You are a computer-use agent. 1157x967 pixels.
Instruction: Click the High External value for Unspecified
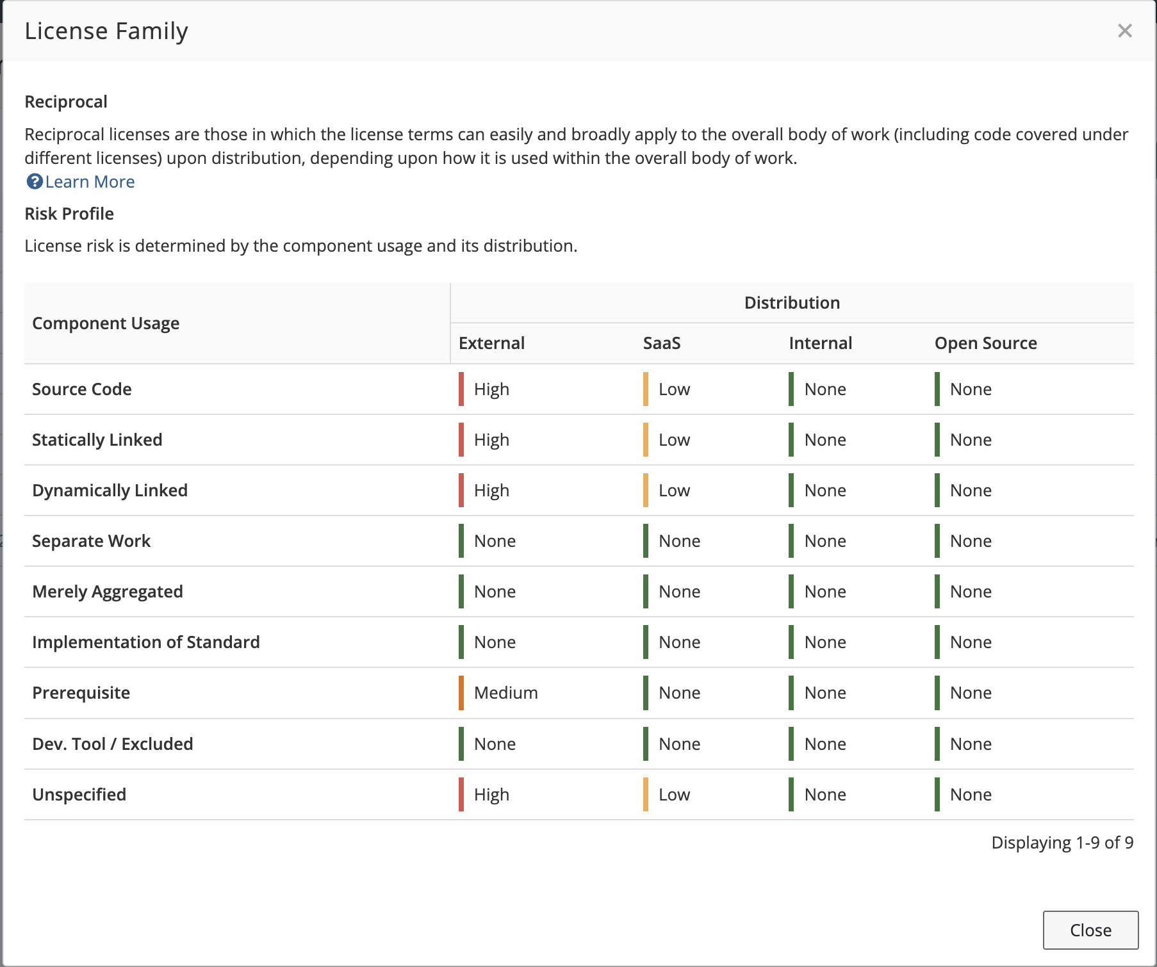[491, 795]
